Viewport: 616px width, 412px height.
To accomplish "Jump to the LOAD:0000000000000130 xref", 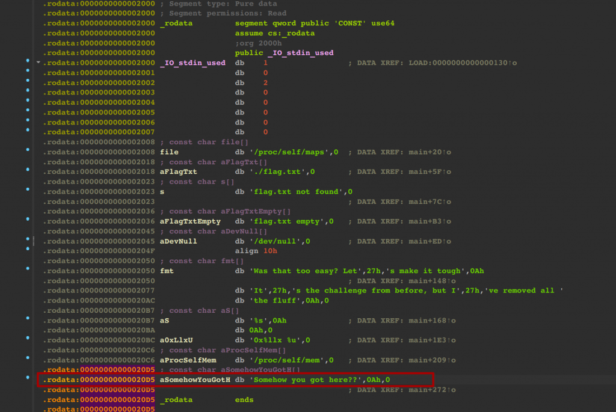I will click(461, 63).
